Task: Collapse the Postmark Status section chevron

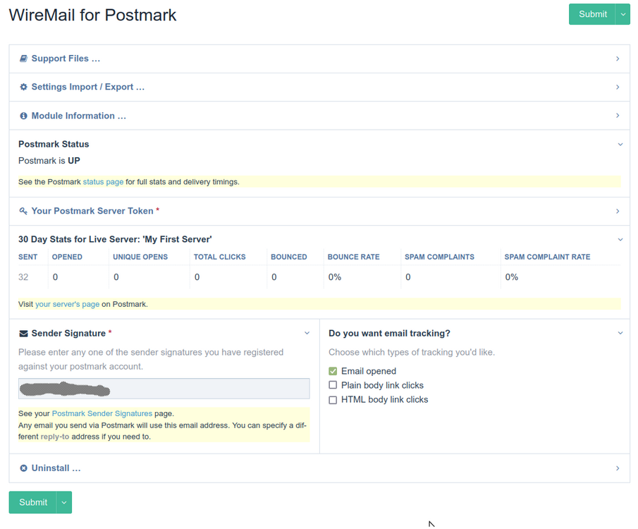Action: (x=620, y=145)
